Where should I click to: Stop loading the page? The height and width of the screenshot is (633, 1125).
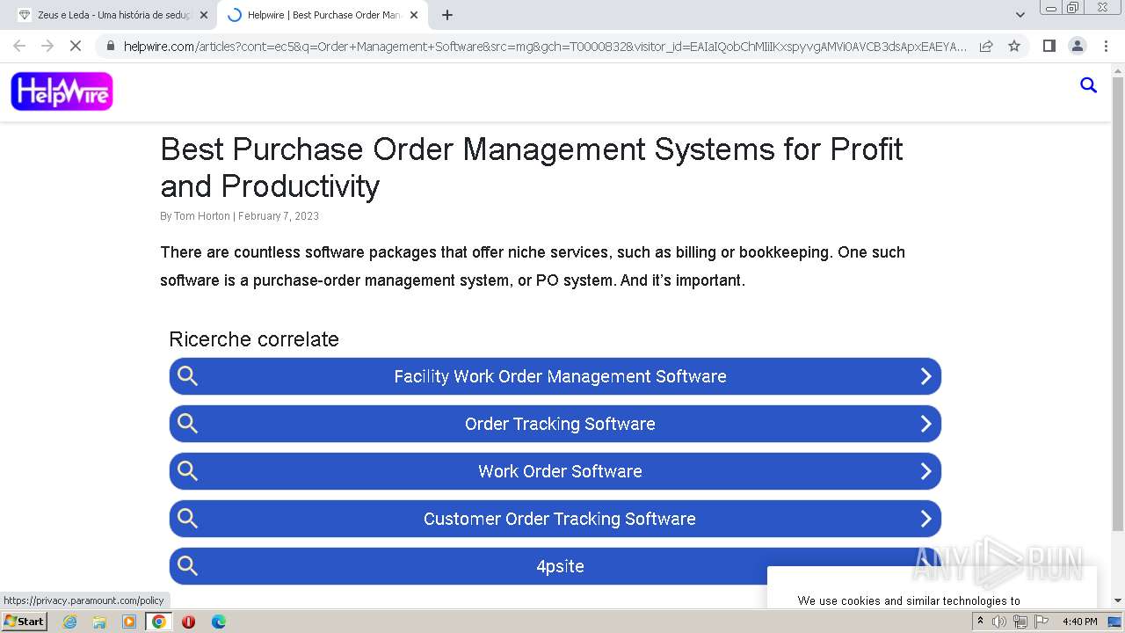tap(76, 46)
